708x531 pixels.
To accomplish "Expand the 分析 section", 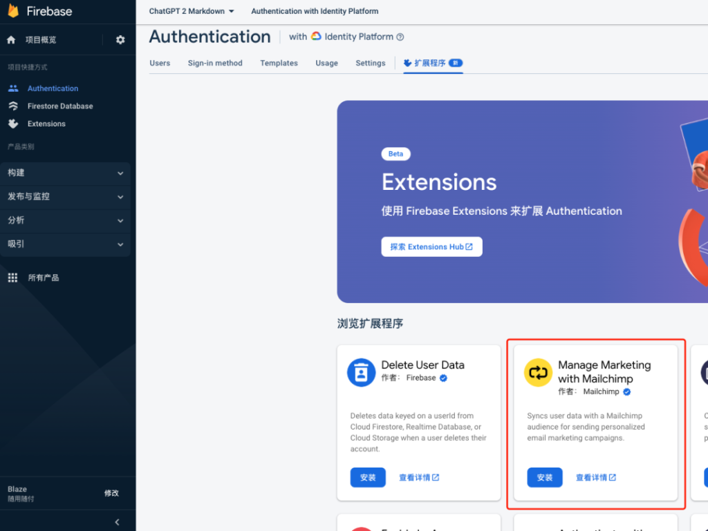I will 66,220.
